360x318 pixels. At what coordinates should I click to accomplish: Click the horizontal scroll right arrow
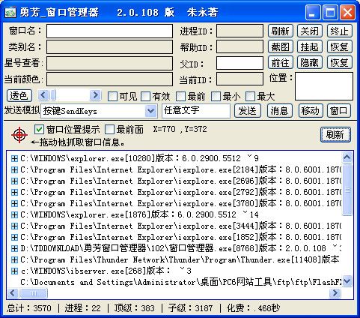[x=335, y=292]
